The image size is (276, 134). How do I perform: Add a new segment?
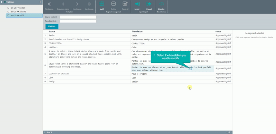[102, 6]
